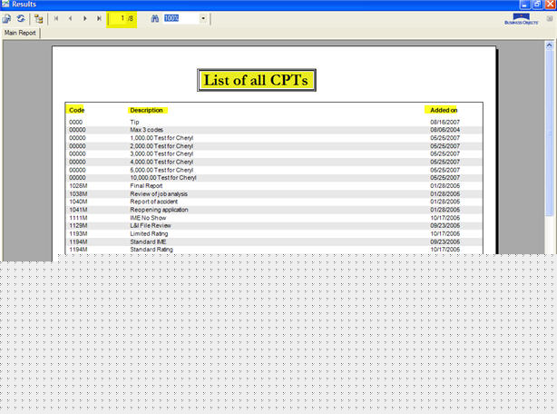Click the vertical scrollbar thumb

(549, 133)
